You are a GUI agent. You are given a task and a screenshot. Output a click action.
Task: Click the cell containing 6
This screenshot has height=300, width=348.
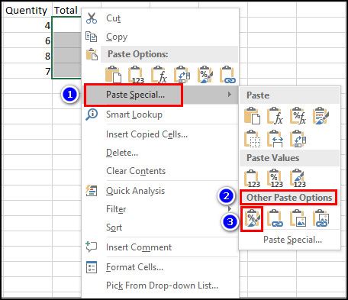(27, 40)
